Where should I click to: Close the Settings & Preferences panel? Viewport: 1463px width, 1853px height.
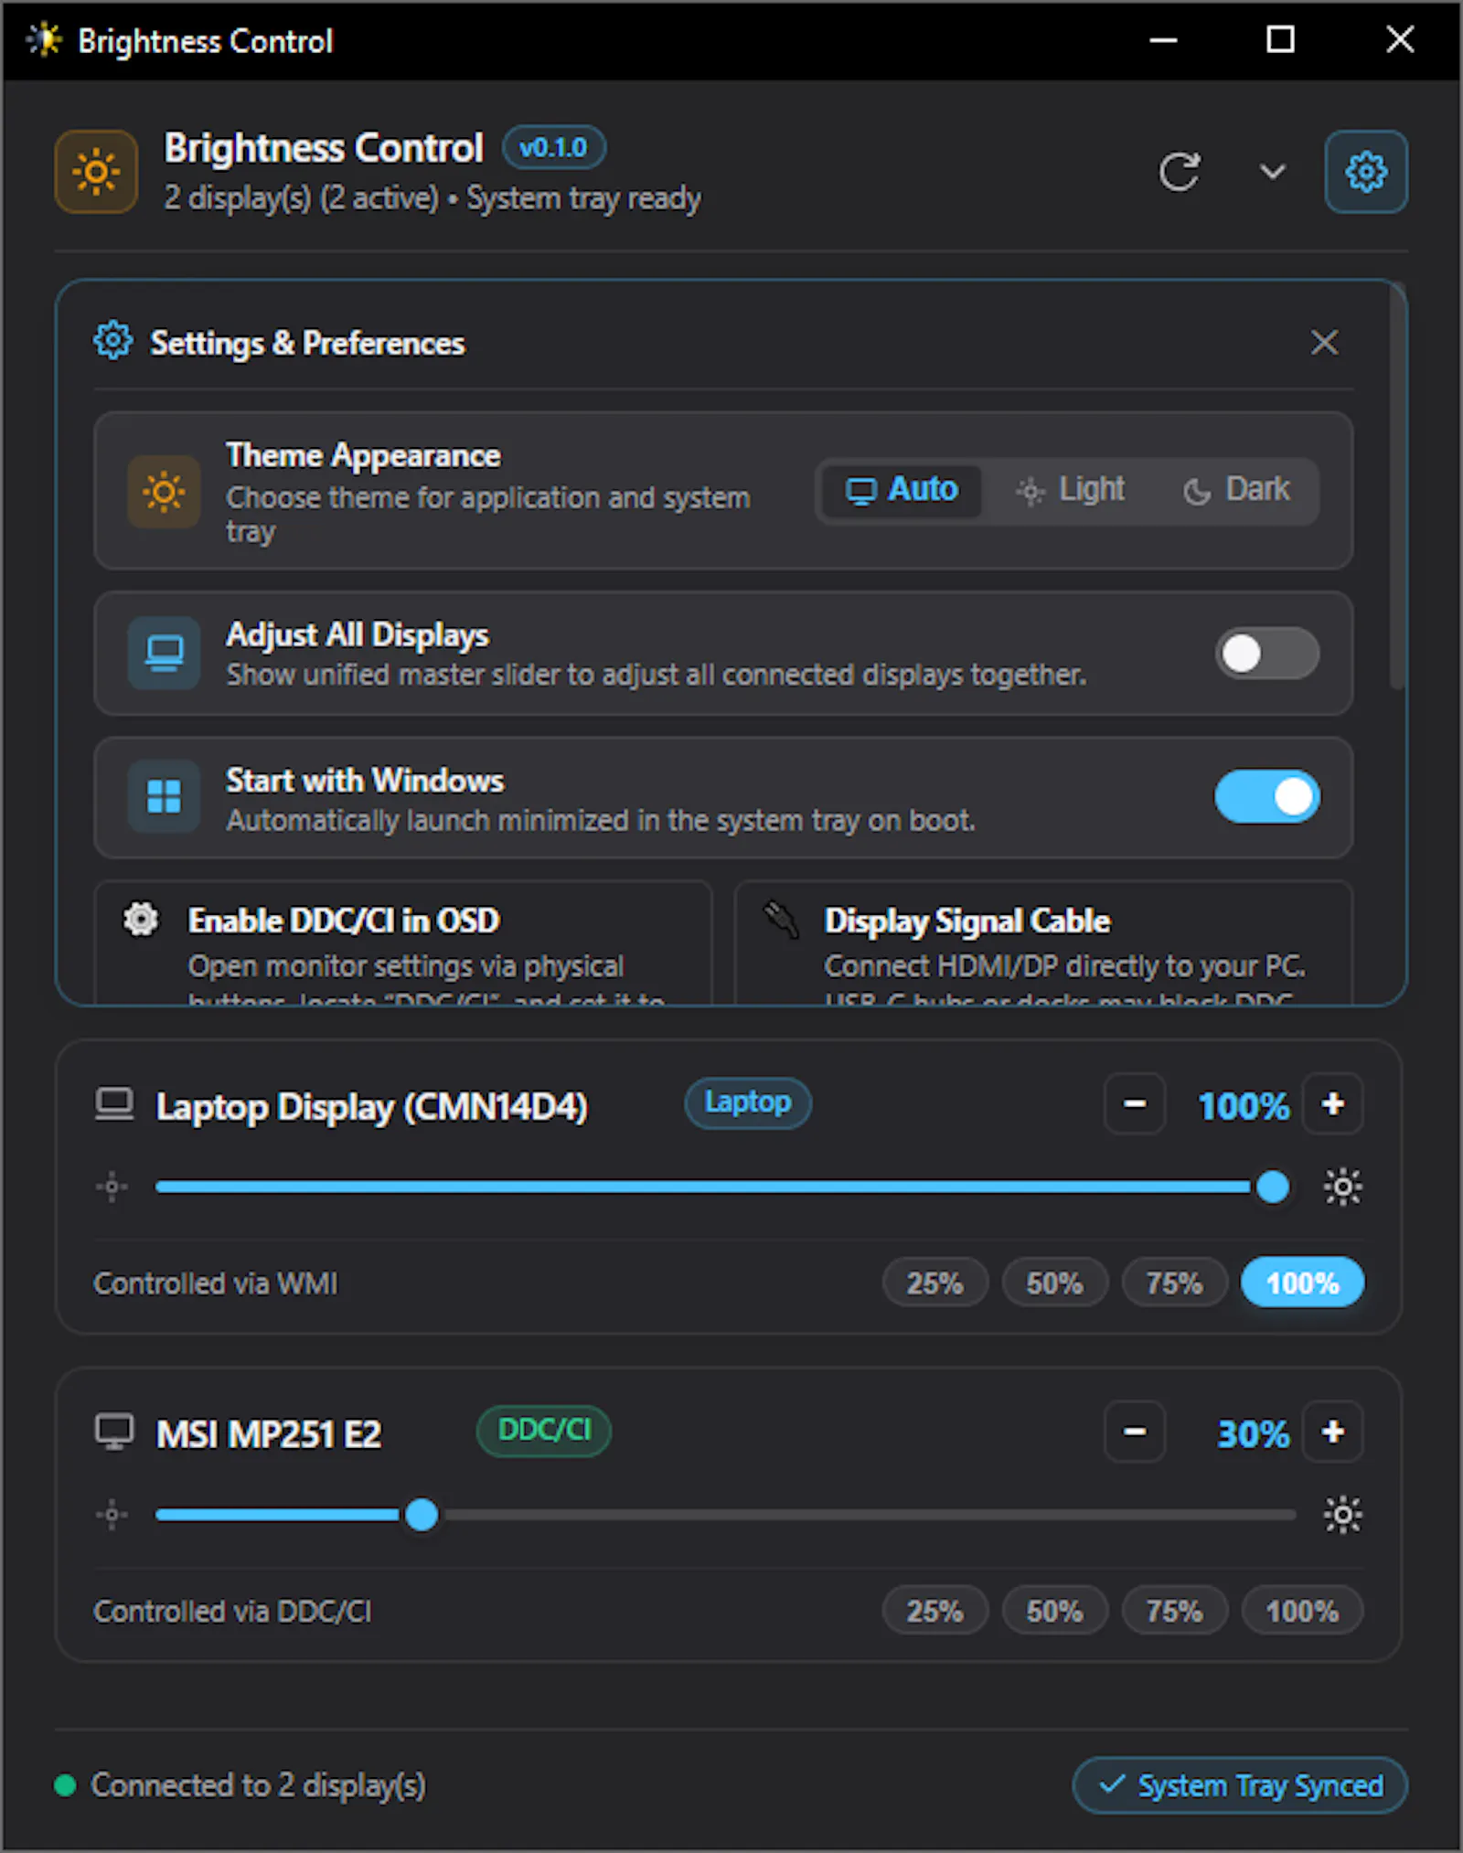coord(1324,343)
